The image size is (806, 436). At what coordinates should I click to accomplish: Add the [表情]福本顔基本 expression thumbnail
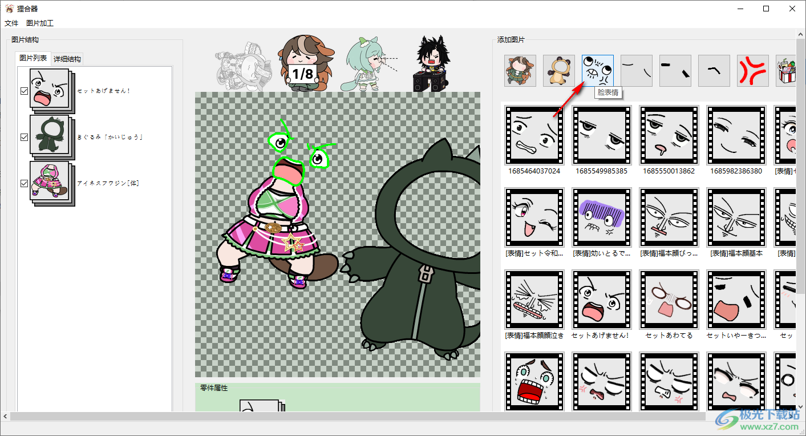(736, 217)
